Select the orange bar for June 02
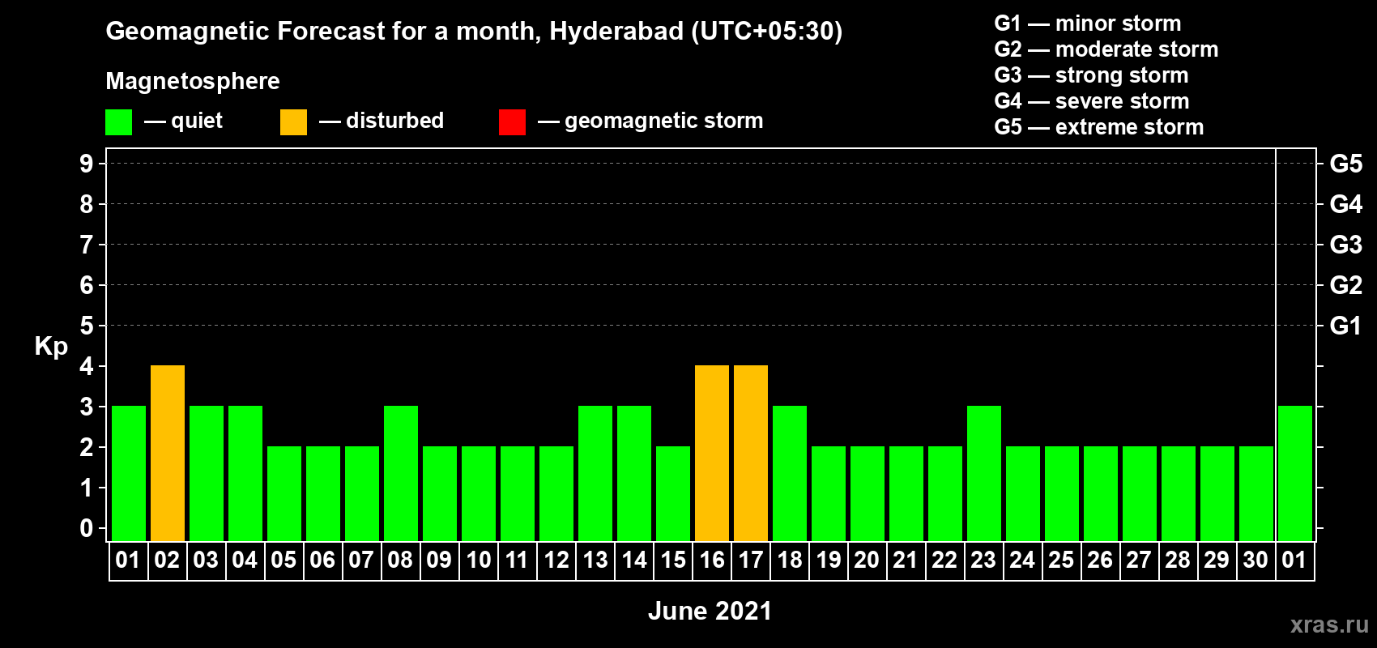The height and width of the screenshot is (648, 1377). point(168,453)
